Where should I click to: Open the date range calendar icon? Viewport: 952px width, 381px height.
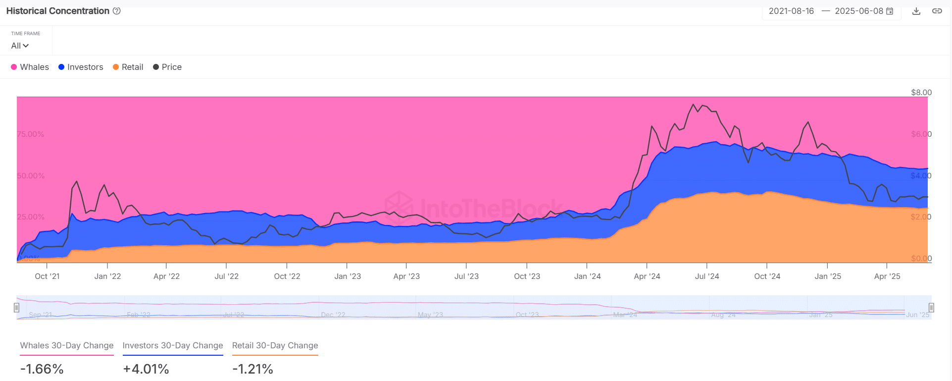coord(890,11)
